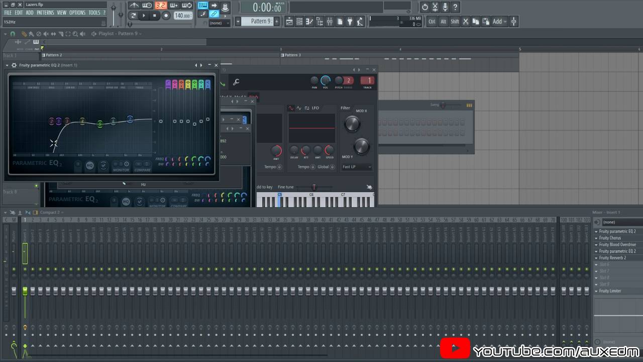Click the master volume slider in toolbar

click(114, 8)
